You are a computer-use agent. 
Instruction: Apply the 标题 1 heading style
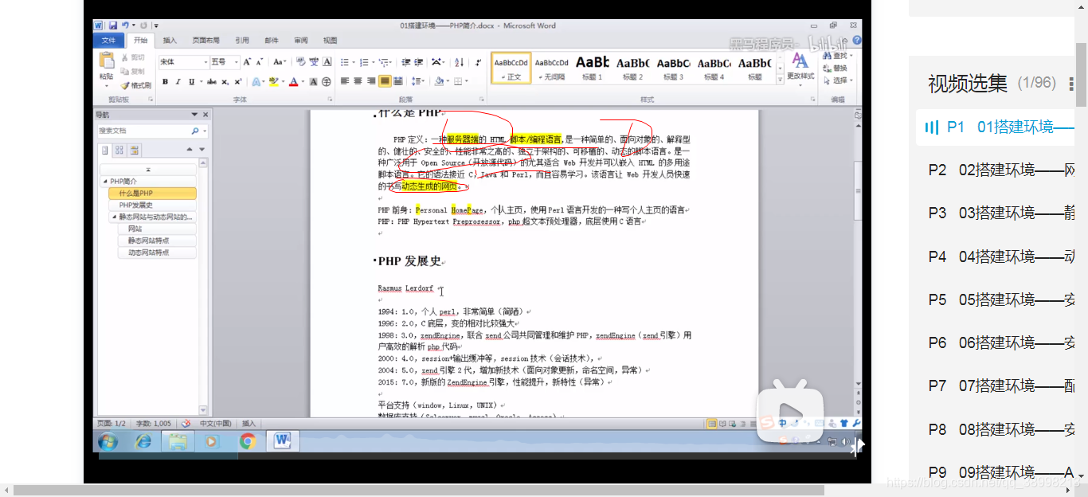coord(592,68)
